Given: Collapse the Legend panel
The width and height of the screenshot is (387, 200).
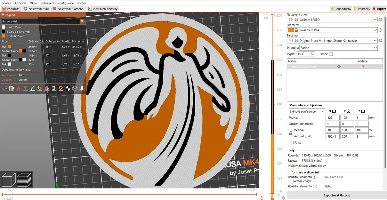Looking at the screenshot, I should (x=3, y=15).
